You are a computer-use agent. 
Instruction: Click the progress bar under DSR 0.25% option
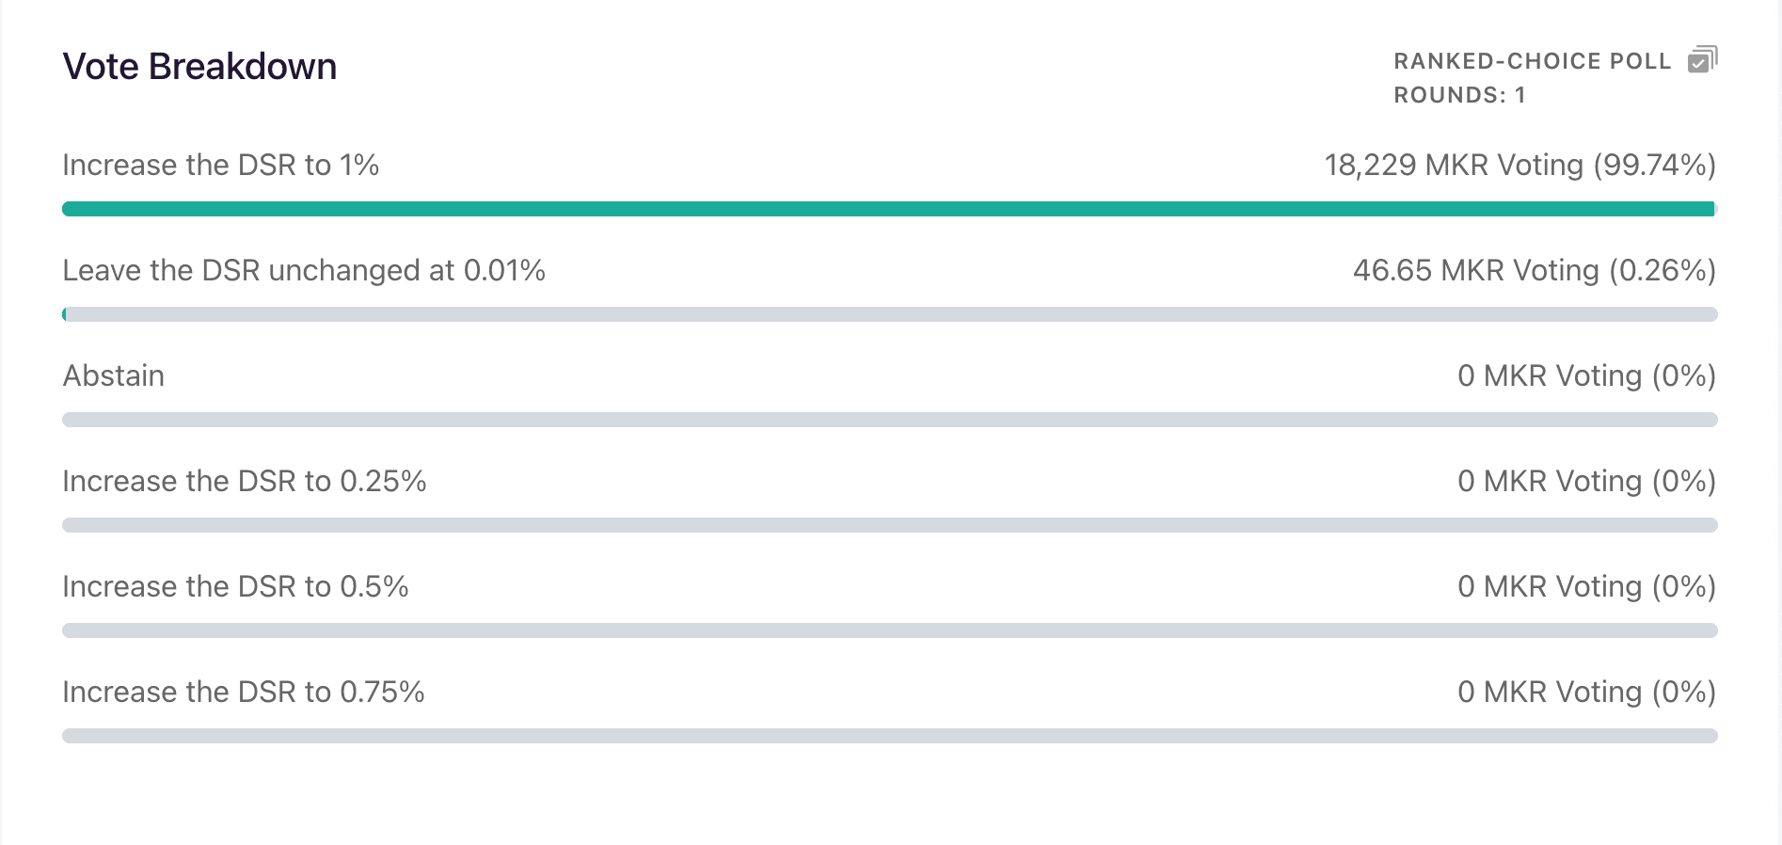click(x=890, y=525)
